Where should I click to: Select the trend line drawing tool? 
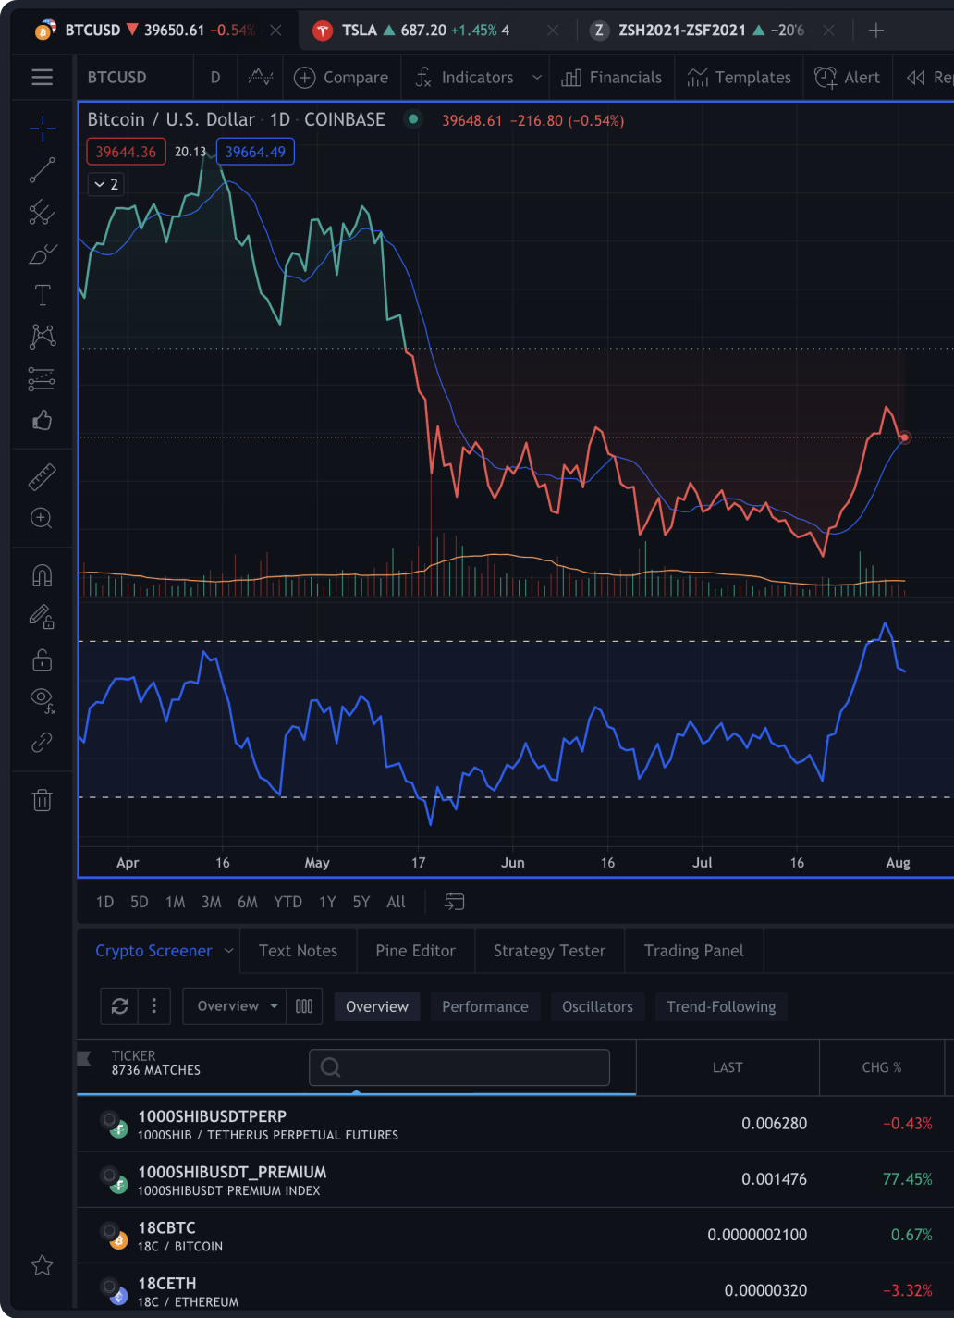click(x=42, y=170)
